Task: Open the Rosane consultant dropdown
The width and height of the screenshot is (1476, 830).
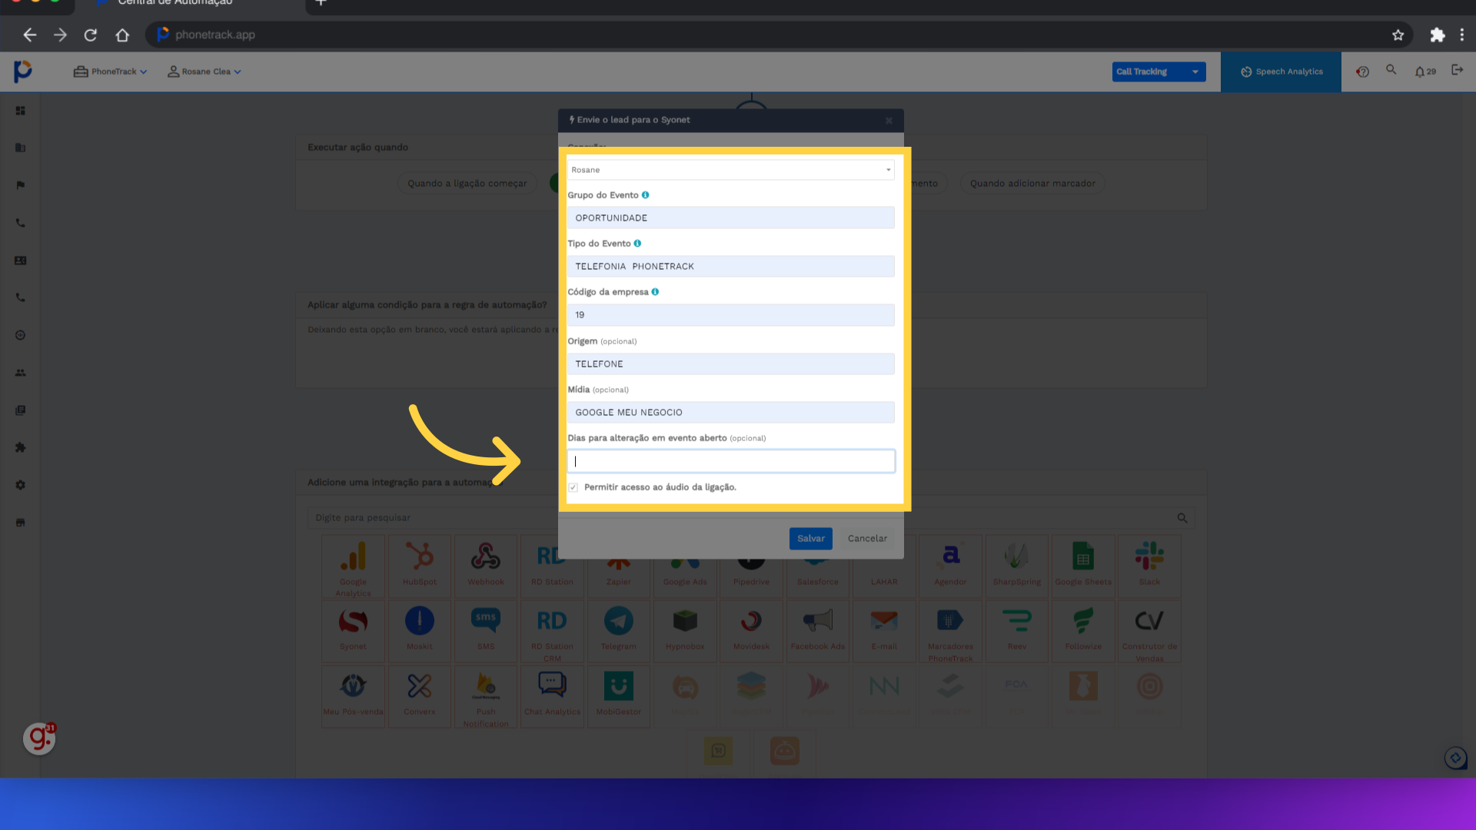Action: (730, 170)
